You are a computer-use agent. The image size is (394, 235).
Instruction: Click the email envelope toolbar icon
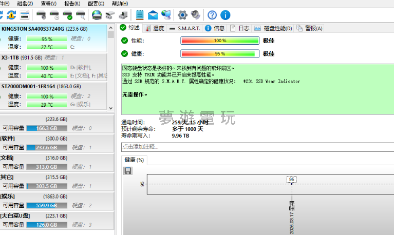tap(153, 15)
